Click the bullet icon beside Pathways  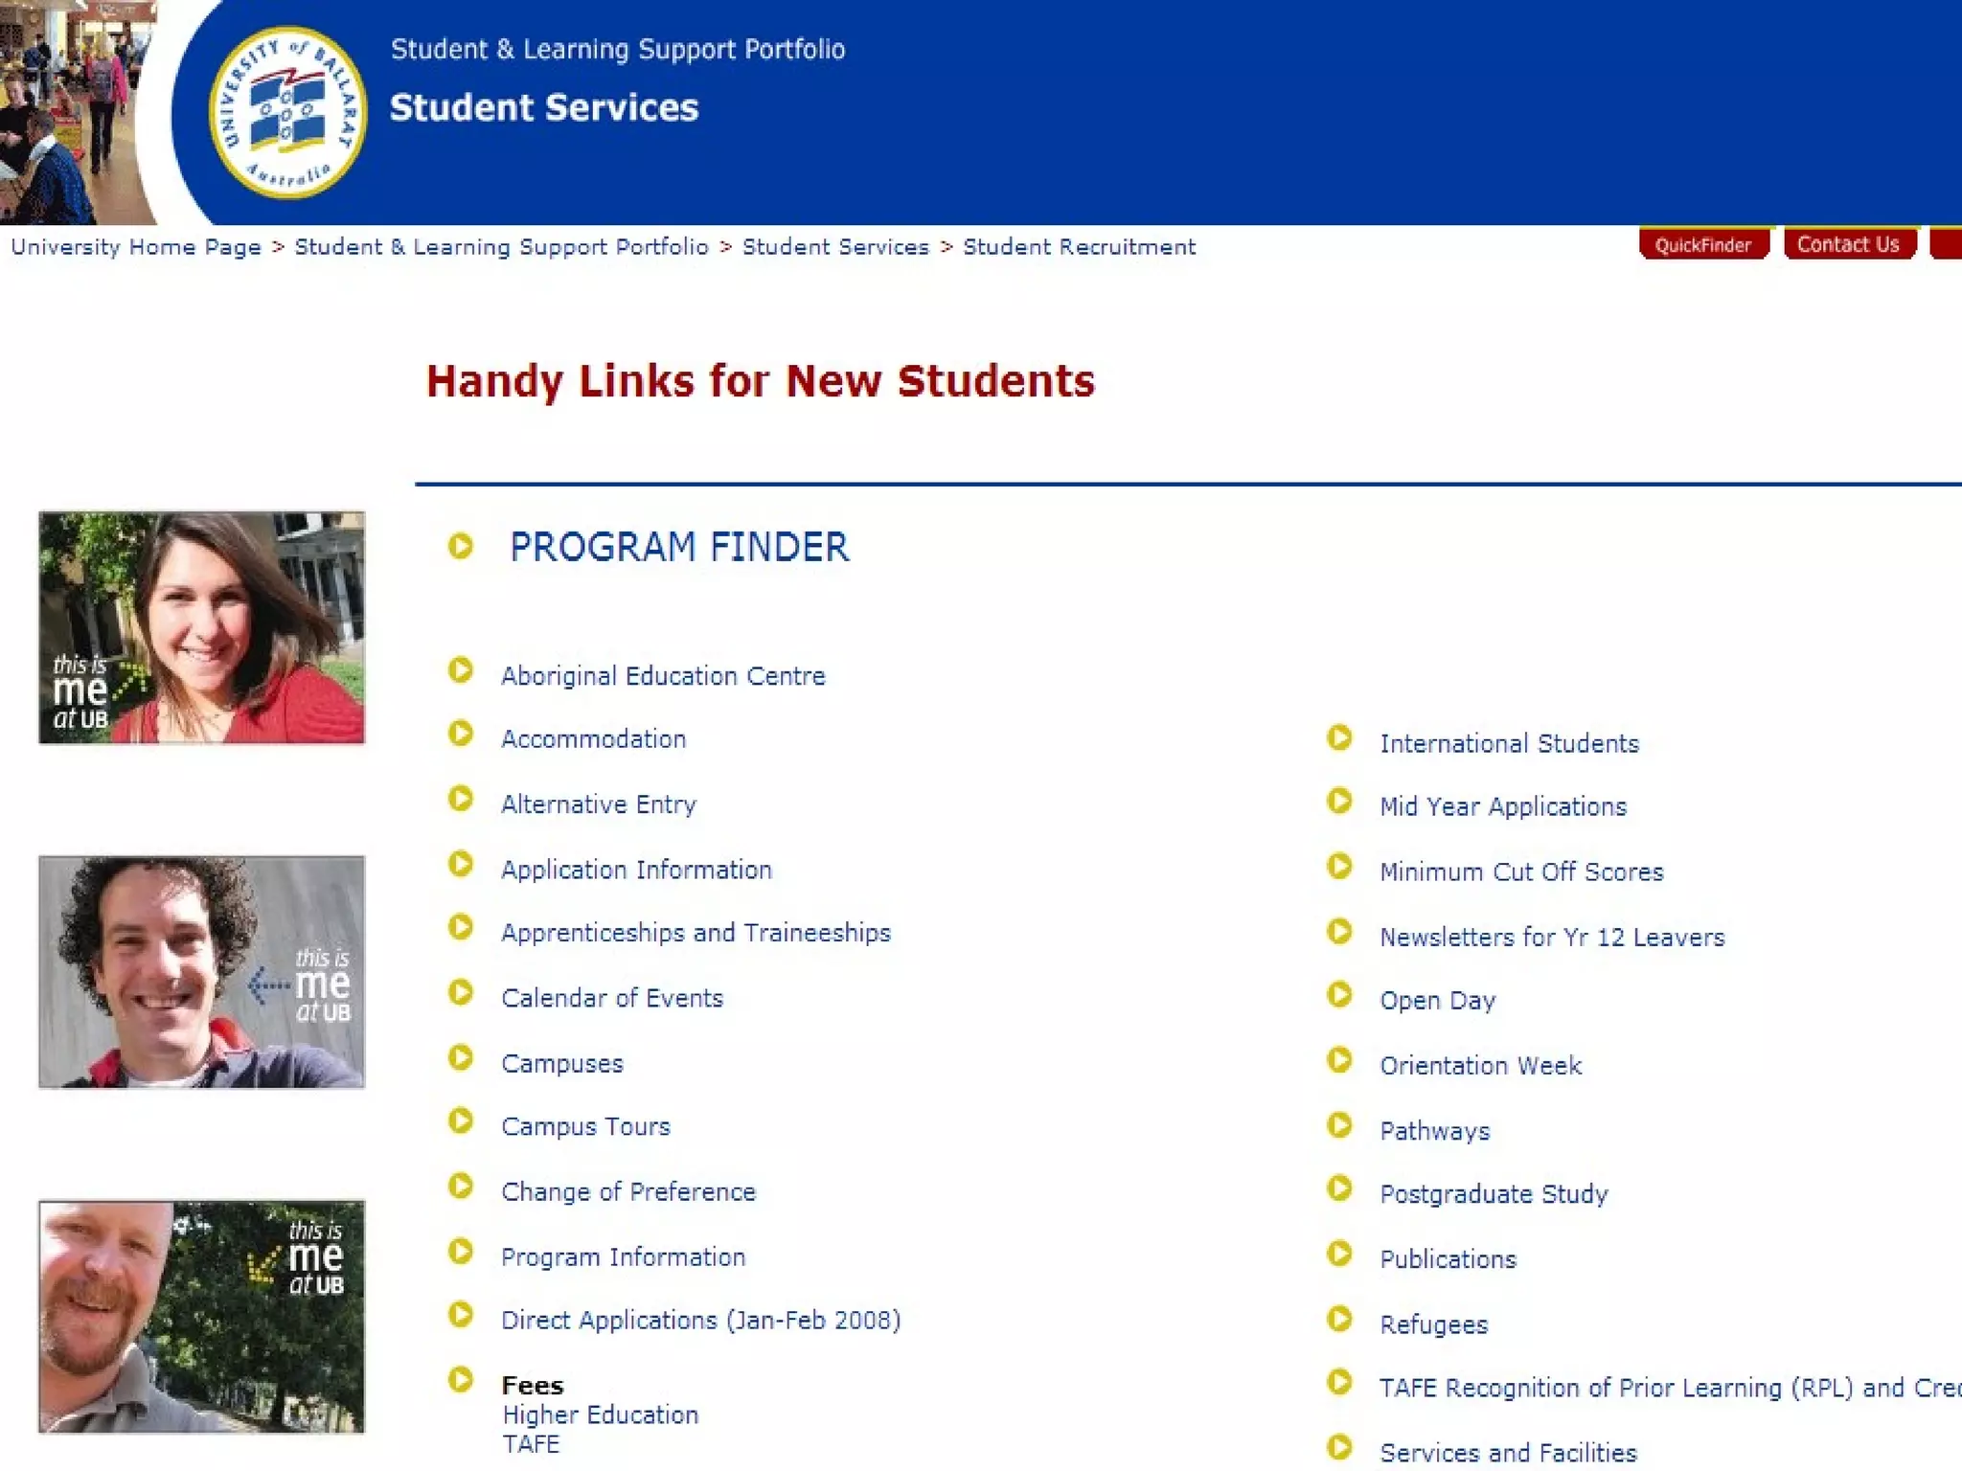(x=1339, y=1125)
